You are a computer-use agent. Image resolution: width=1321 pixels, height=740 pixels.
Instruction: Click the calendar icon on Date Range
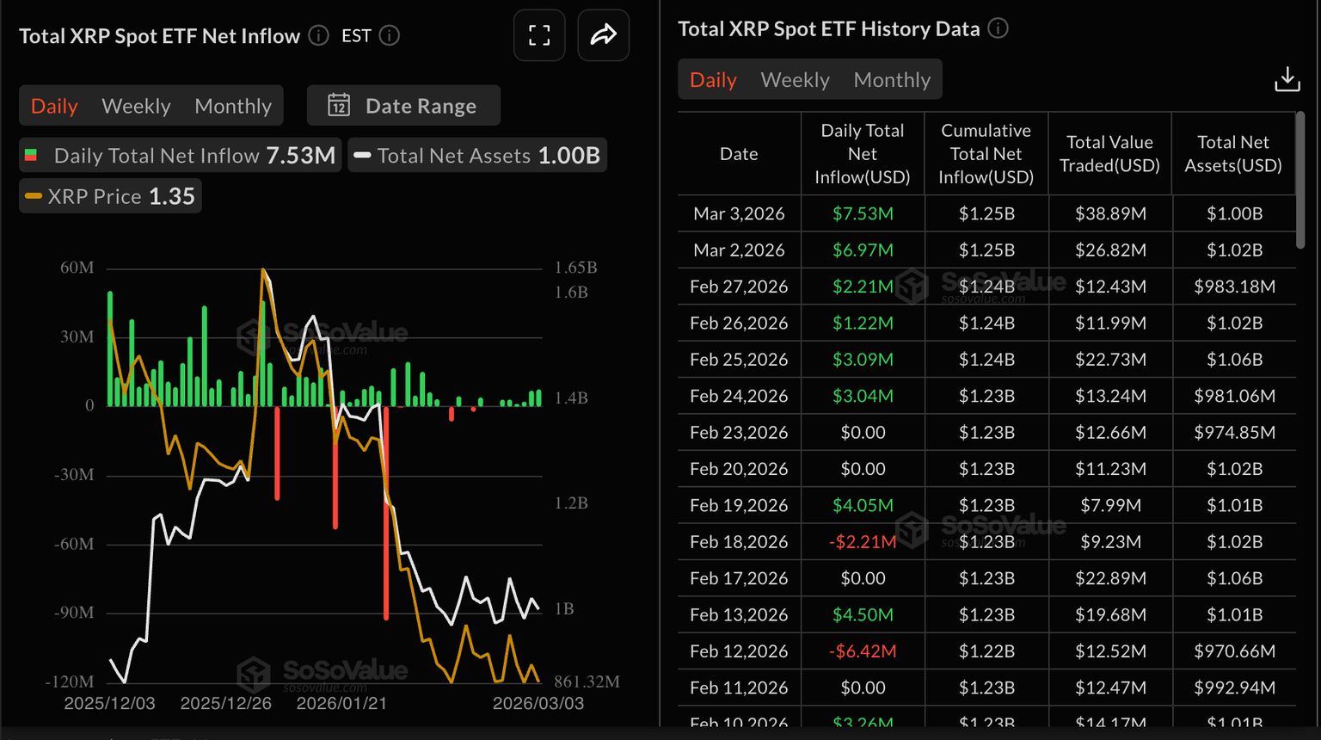point(340,105)
